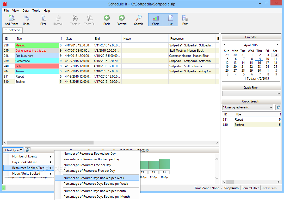
Task: Select Report in the Quick Search list
Action: coord(251,120)
